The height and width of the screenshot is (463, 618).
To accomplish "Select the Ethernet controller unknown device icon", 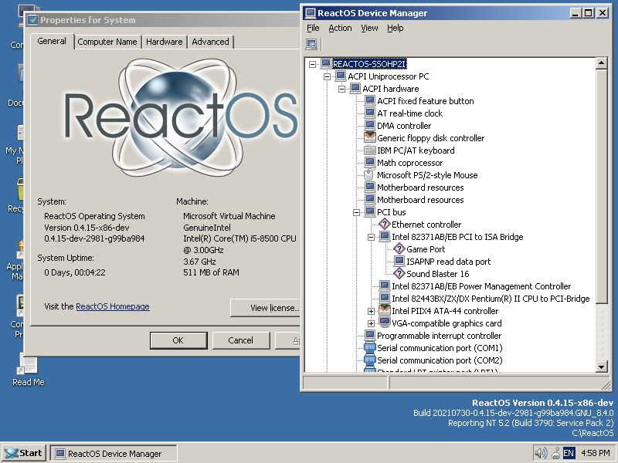I will 384,225.
